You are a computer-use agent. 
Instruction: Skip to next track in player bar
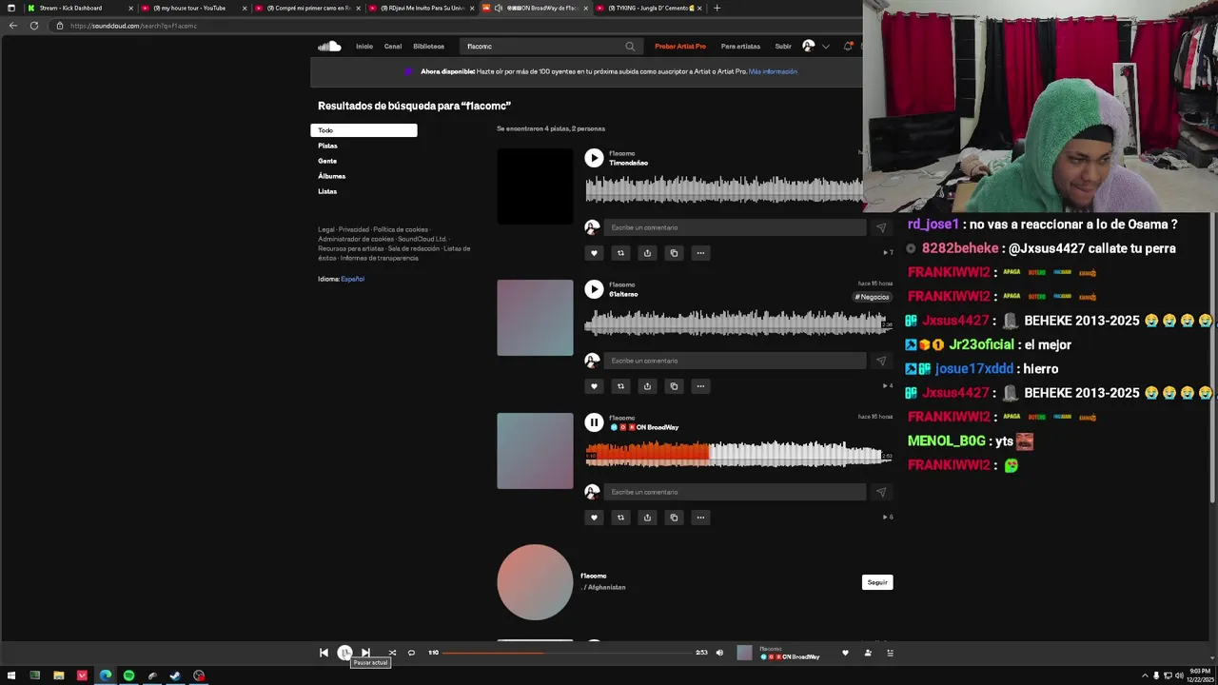365,653
